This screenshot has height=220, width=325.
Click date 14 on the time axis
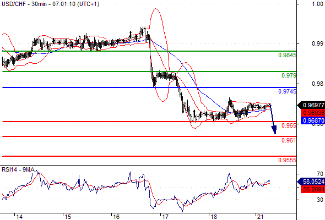click(19, 217)
